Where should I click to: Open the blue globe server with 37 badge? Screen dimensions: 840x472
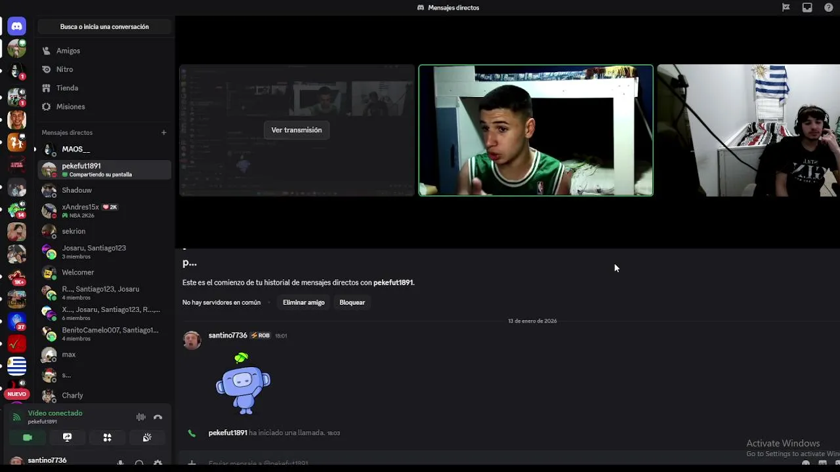coord(17,322)
